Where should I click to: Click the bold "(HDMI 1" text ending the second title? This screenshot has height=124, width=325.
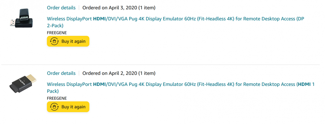coord(305,84)
